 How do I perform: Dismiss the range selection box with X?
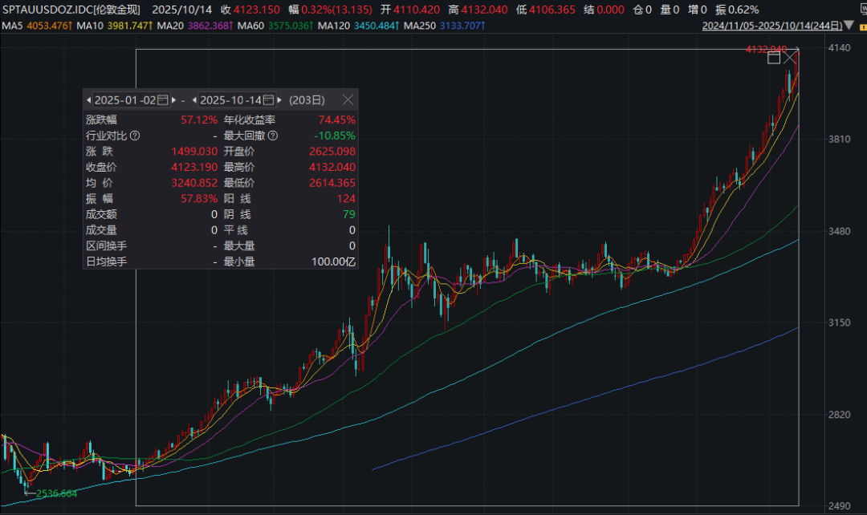[791, 57]
